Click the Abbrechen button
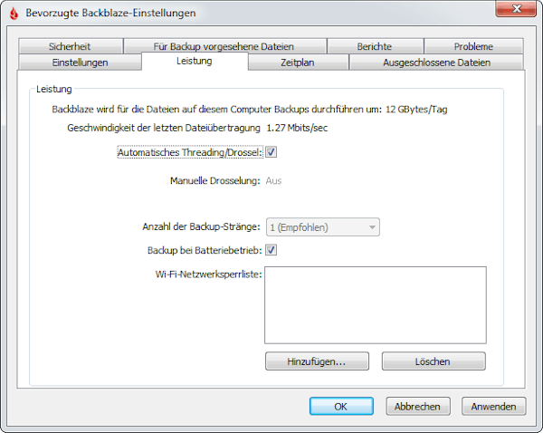543x433 pixels. point(418,407)
